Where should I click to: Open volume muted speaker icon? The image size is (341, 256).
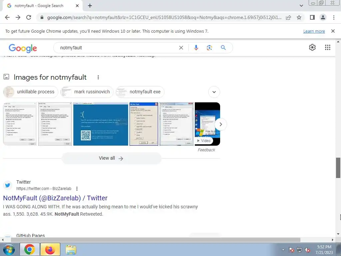click(307, 250)
